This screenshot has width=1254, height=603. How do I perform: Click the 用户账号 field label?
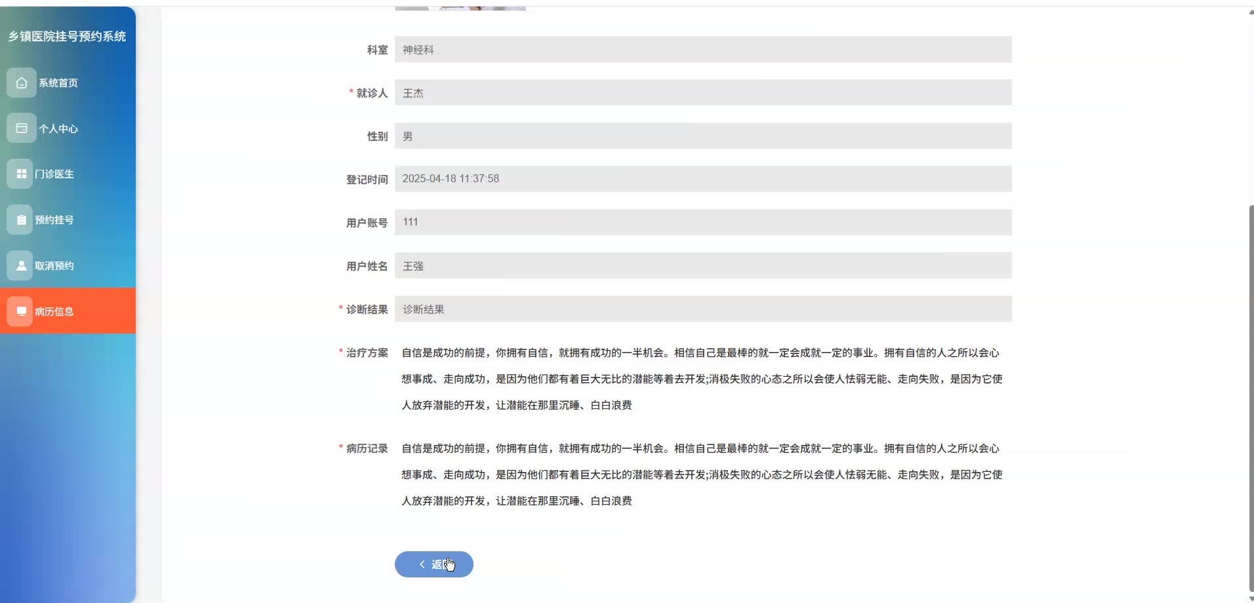click(367, 223)
